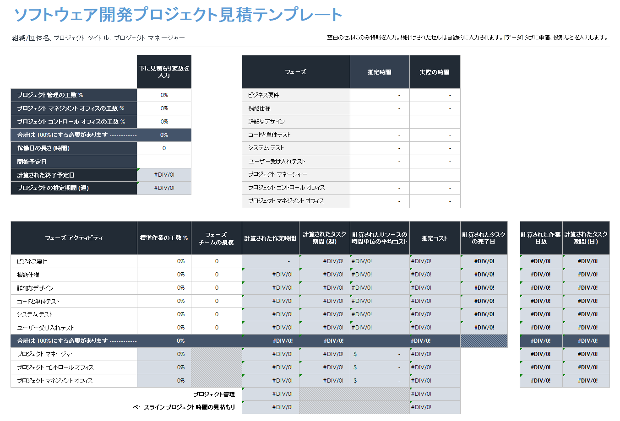
Task: Select ユーザー受け入れテスト in the phase summary table
Action: (296, 162)
